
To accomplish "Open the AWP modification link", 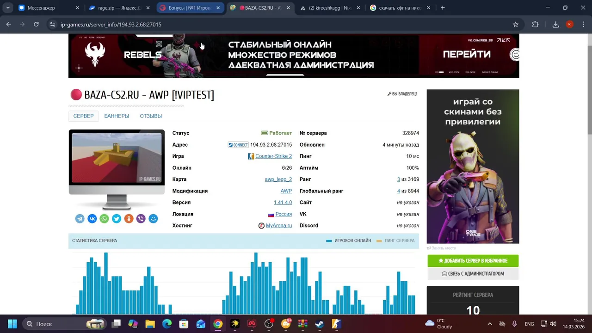I will [x=286, y=191].
